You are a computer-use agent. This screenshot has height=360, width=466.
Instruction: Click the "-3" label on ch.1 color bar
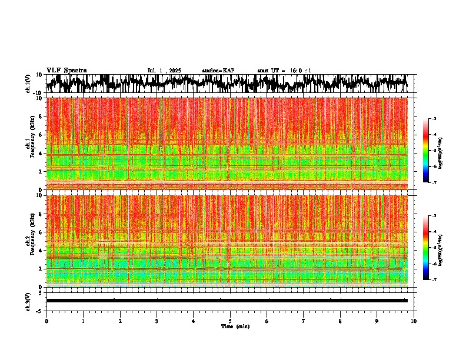(434, 119)
